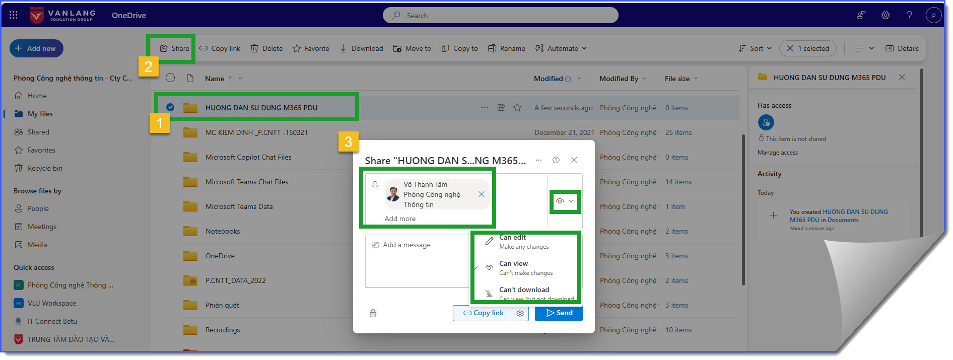The image size is (953, 360).
Task: Open more actions ellipsis on selected row
Action: pyautogui.click(x=485, y=107)
